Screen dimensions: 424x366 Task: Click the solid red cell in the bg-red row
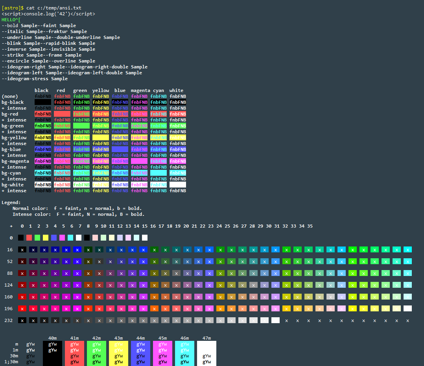62,114
